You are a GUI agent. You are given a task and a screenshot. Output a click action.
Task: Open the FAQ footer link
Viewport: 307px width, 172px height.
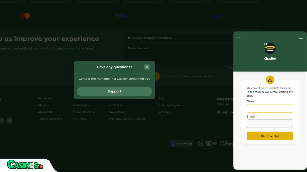(162, 99)
